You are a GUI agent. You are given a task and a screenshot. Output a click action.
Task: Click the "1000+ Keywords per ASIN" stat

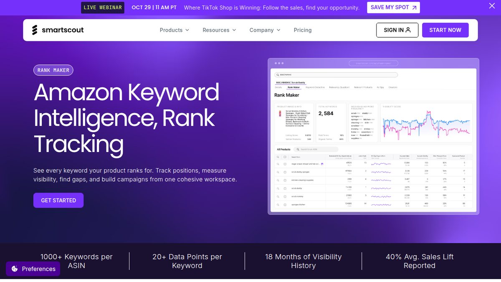point(76,261)
